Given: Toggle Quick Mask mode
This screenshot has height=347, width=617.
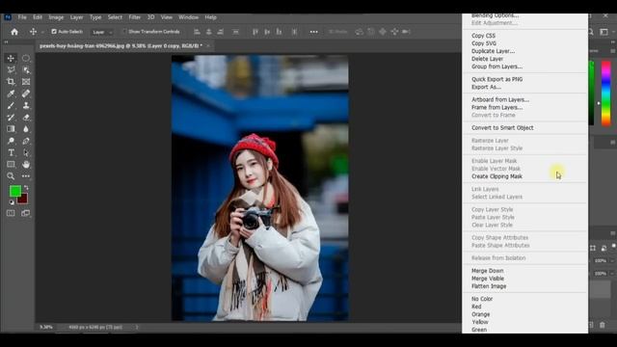Looking at the screenshot, I should 11,213.
